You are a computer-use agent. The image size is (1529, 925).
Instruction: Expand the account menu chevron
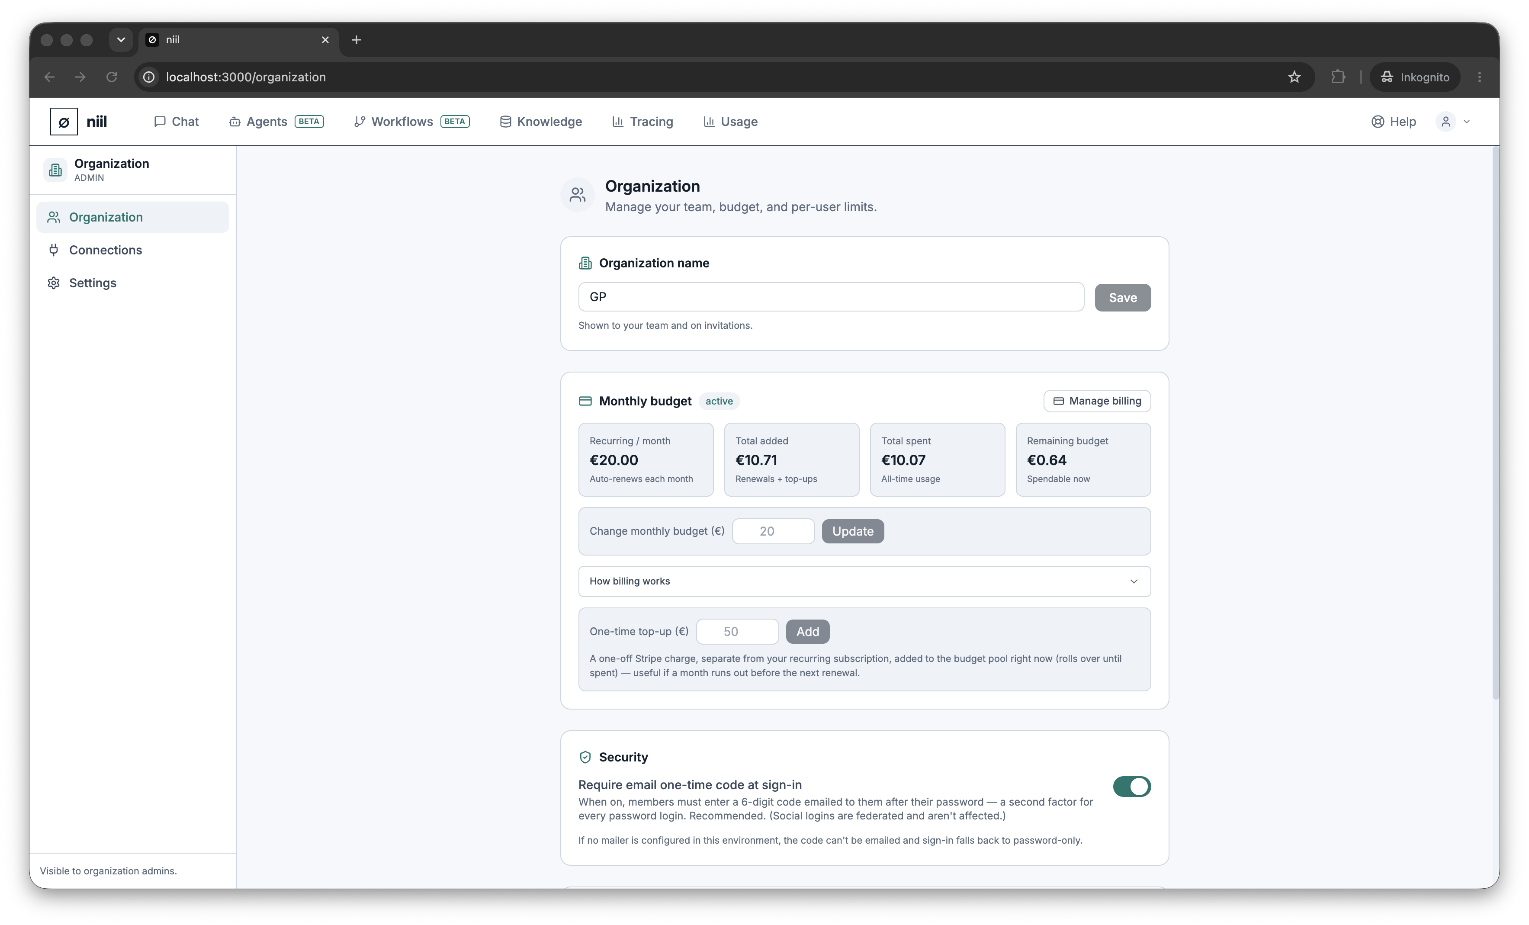click(x=1466, y=122)
